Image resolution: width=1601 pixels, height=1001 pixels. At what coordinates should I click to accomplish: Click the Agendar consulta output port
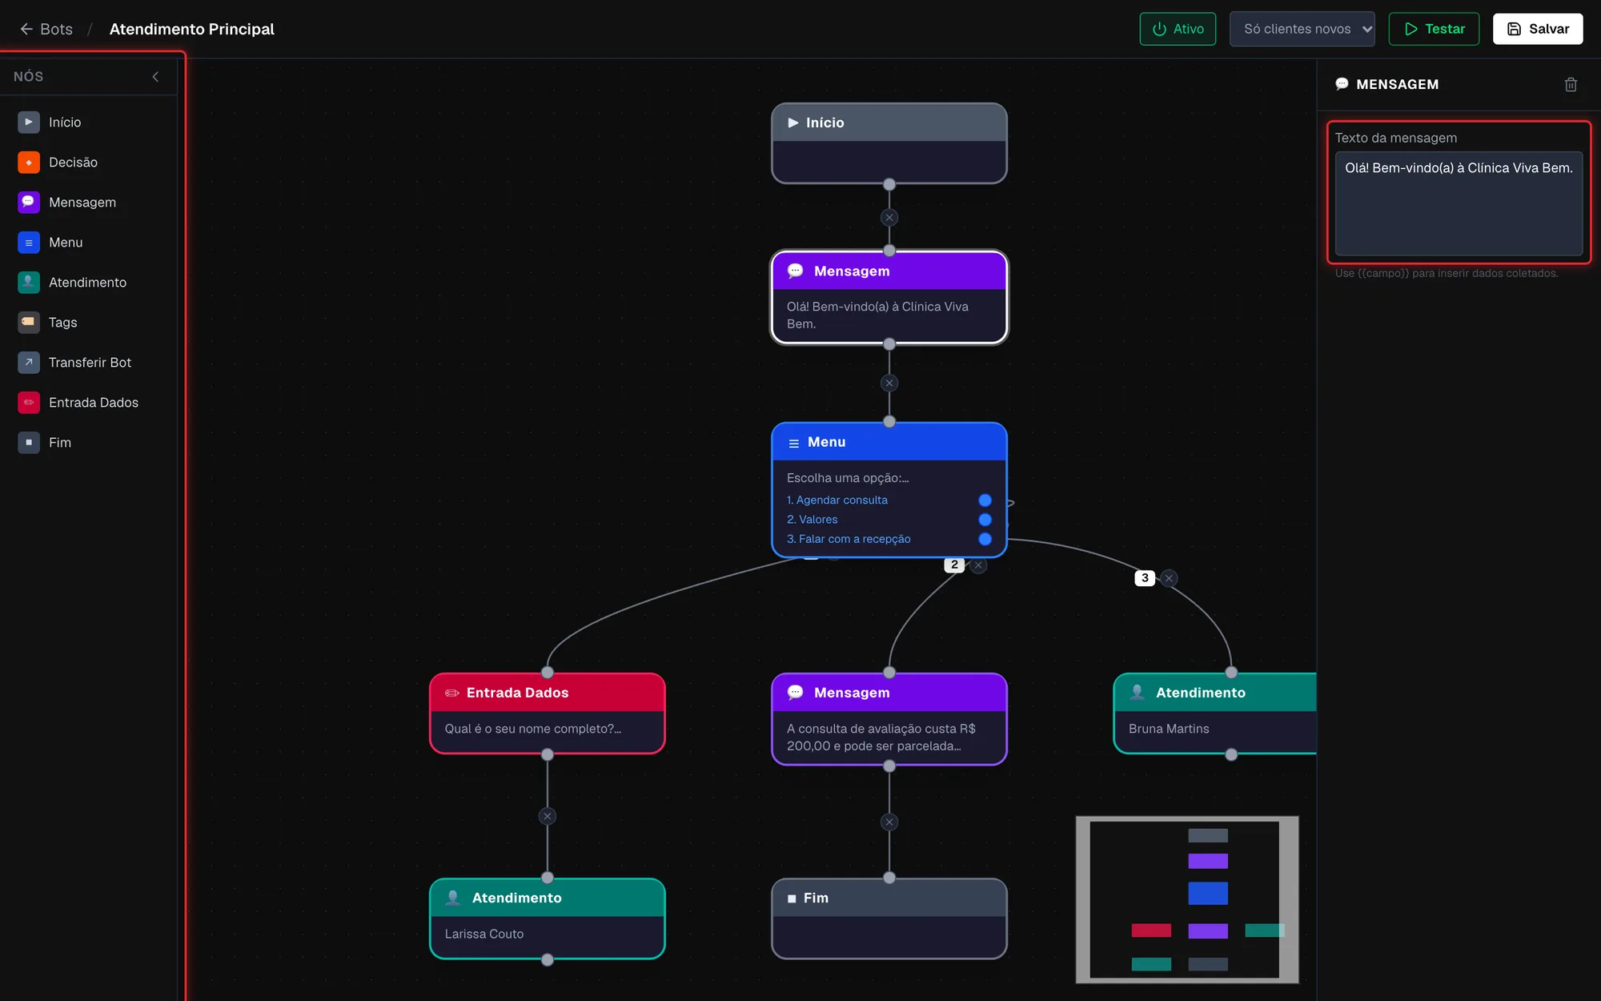985,500
